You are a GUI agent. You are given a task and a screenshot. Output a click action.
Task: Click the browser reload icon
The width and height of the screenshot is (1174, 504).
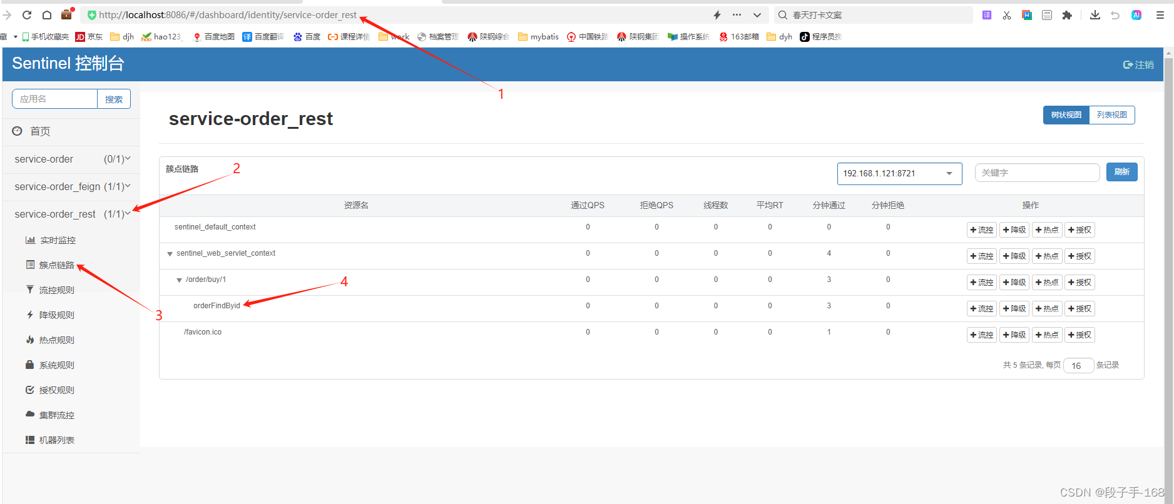point(27,15)
